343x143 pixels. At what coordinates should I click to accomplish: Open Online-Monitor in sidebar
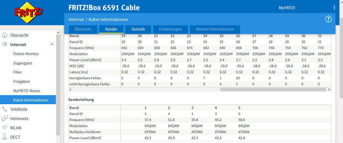[26, 54]
